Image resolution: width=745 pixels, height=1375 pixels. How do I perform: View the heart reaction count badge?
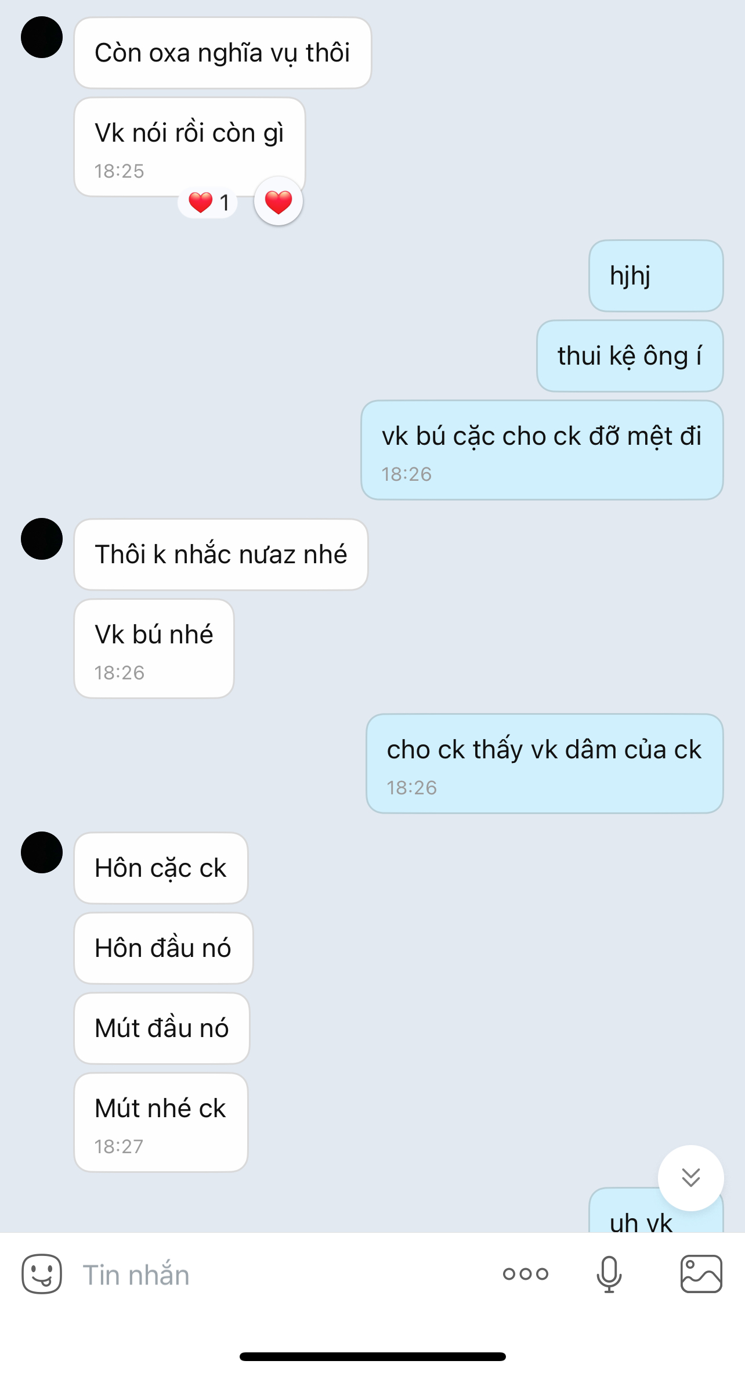click(x=208, y=203)
